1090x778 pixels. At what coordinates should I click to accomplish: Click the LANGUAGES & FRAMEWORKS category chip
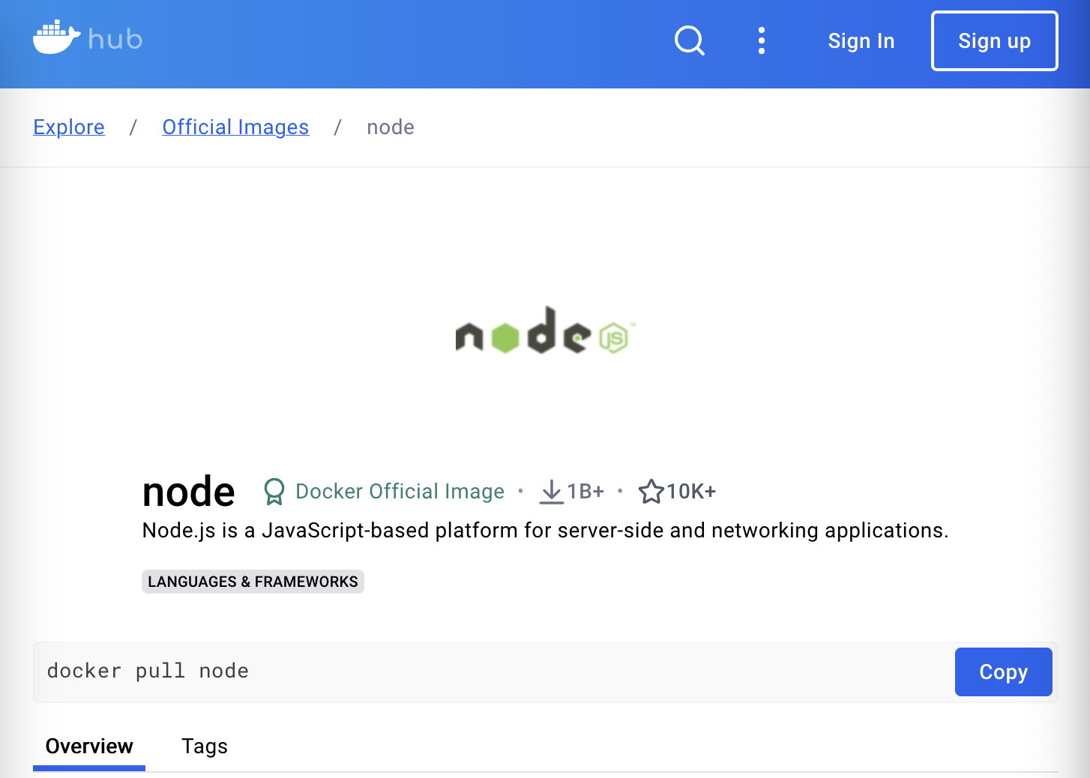tap(253, 582)
